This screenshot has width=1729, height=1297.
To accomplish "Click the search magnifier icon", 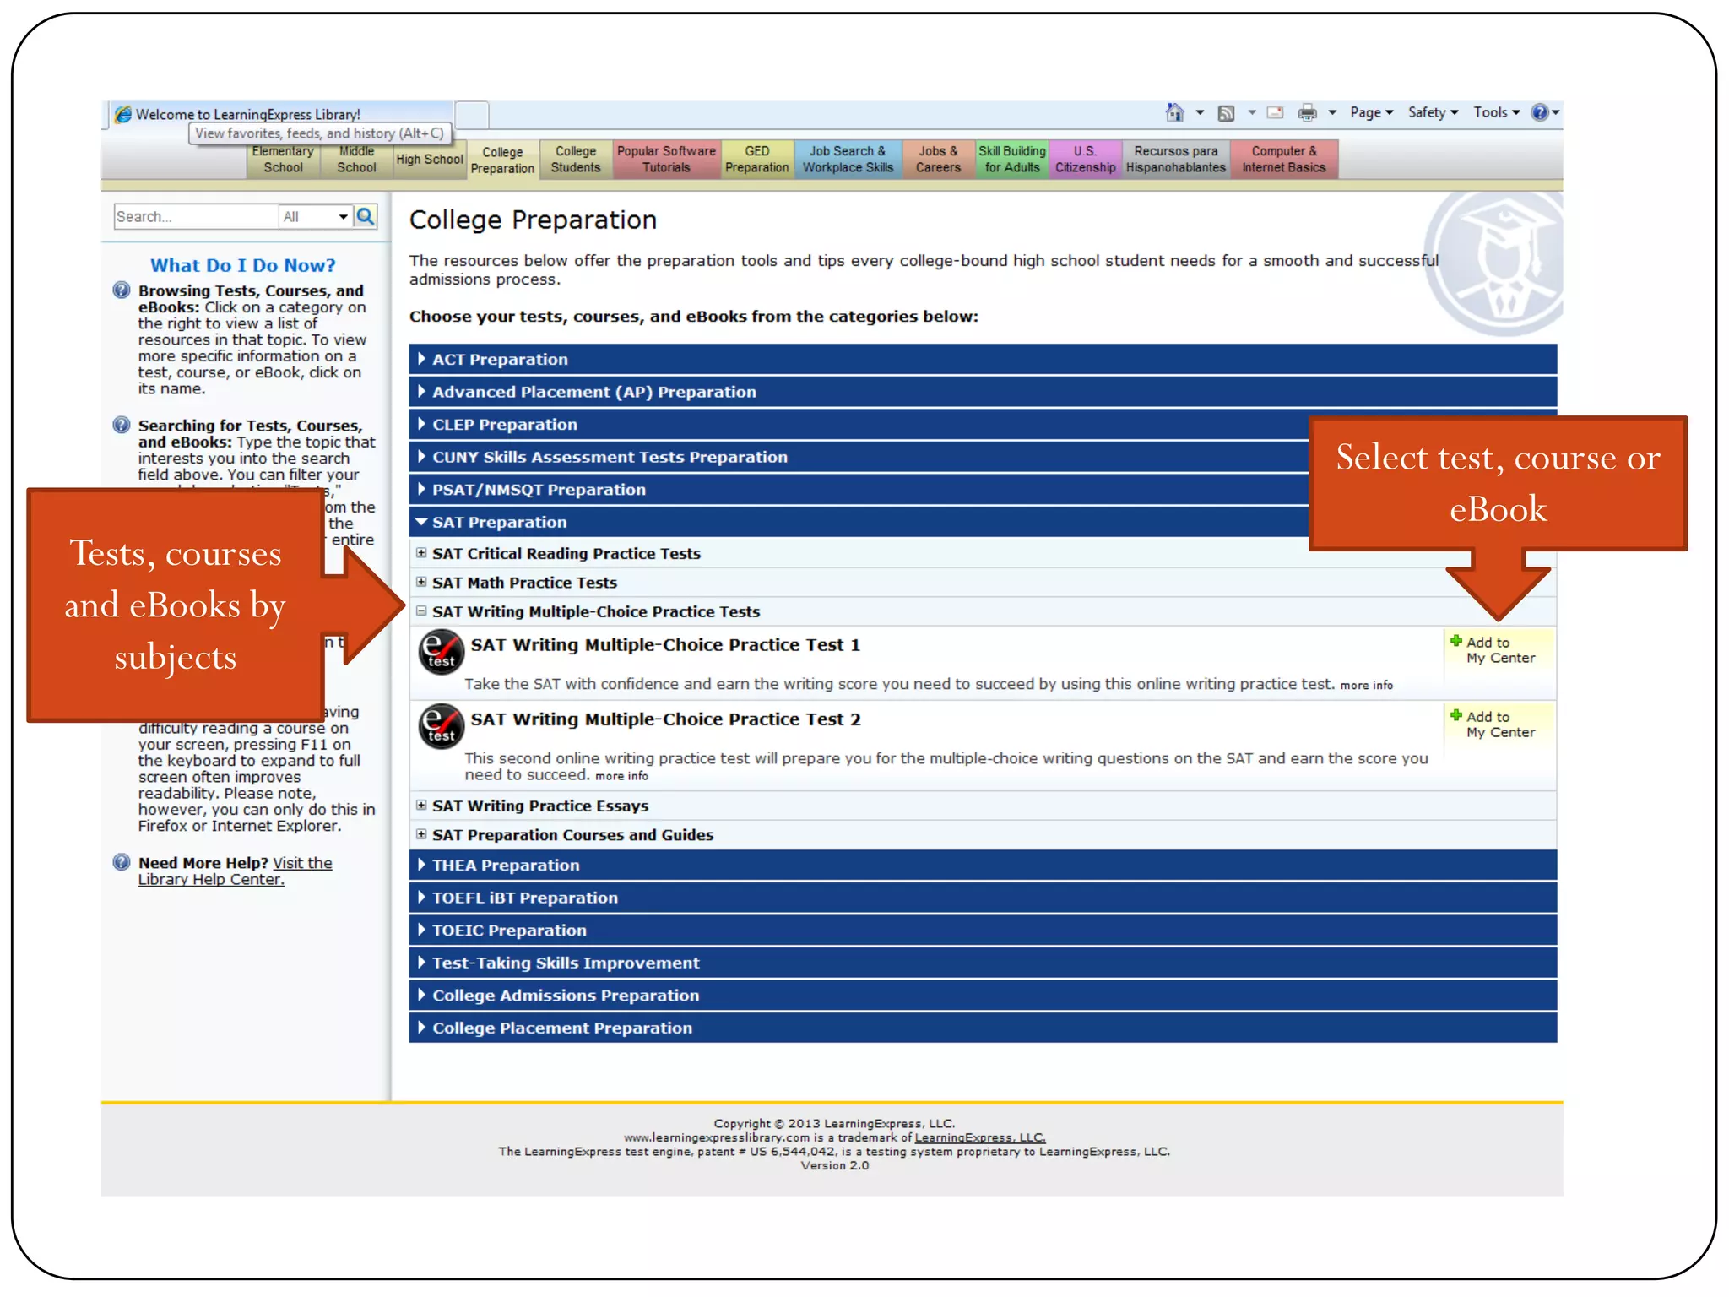I will 366,216.
